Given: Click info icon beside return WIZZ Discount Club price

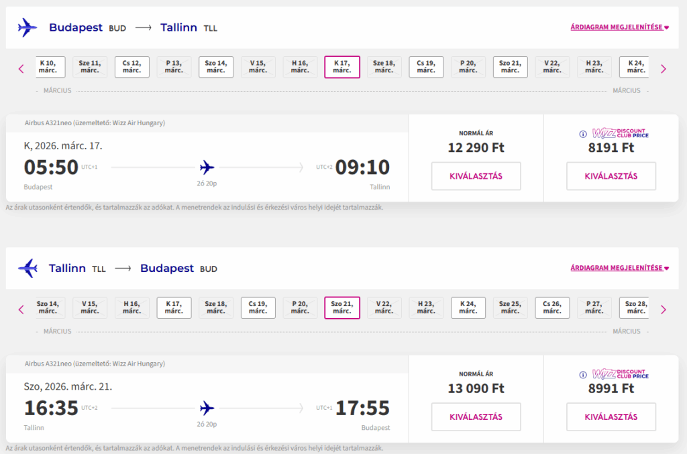Looking at the screenshot, I should point(583,374).
